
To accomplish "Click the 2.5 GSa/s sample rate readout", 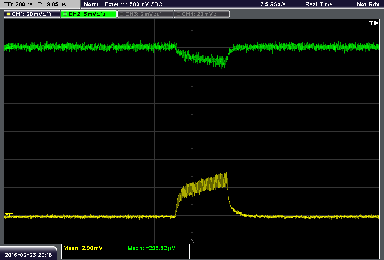I will (273, 4).
